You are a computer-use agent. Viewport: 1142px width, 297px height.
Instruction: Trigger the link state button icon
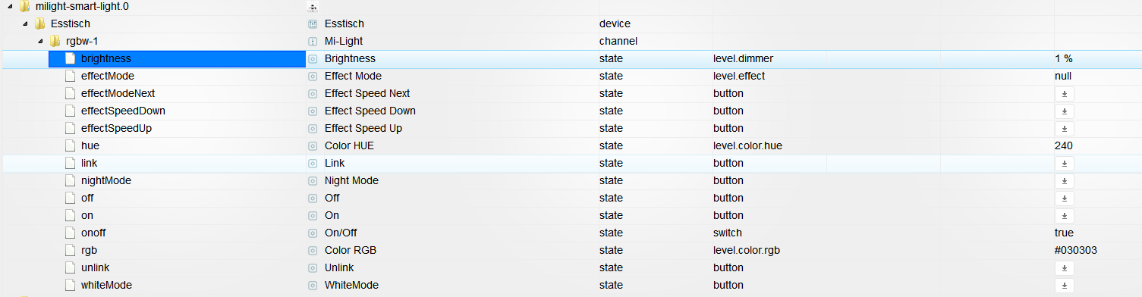coord(1064,163)
